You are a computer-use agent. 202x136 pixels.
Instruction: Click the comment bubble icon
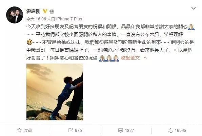pos(121,131)
